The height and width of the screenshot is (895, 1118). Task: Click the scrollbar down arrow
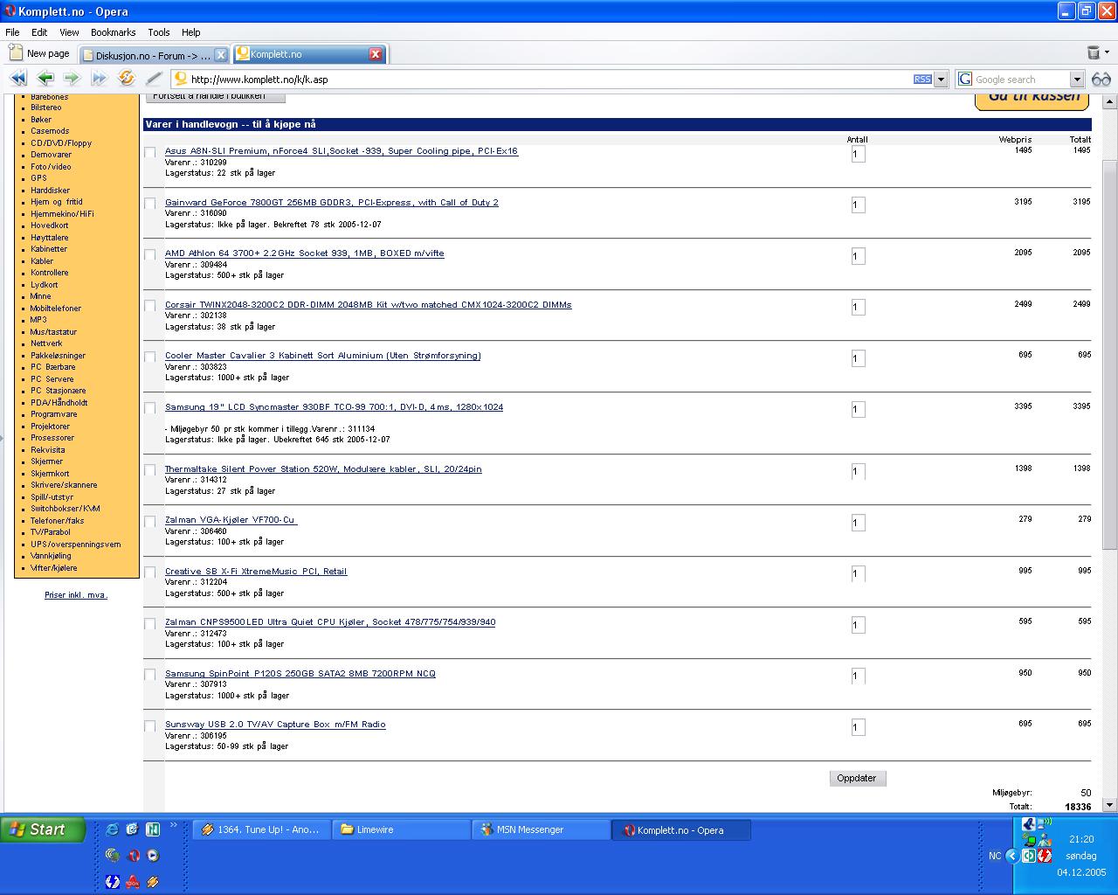point(1110,805)
